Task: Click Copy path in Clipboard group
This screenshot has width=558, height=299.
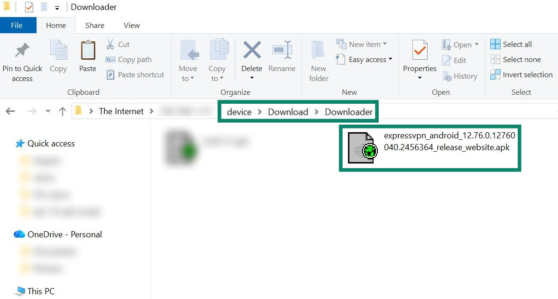Action: coord(128,59)
